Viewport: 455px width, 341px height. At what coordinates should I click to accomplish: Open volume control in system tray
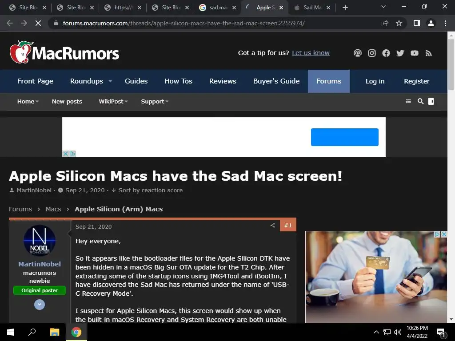398,332
